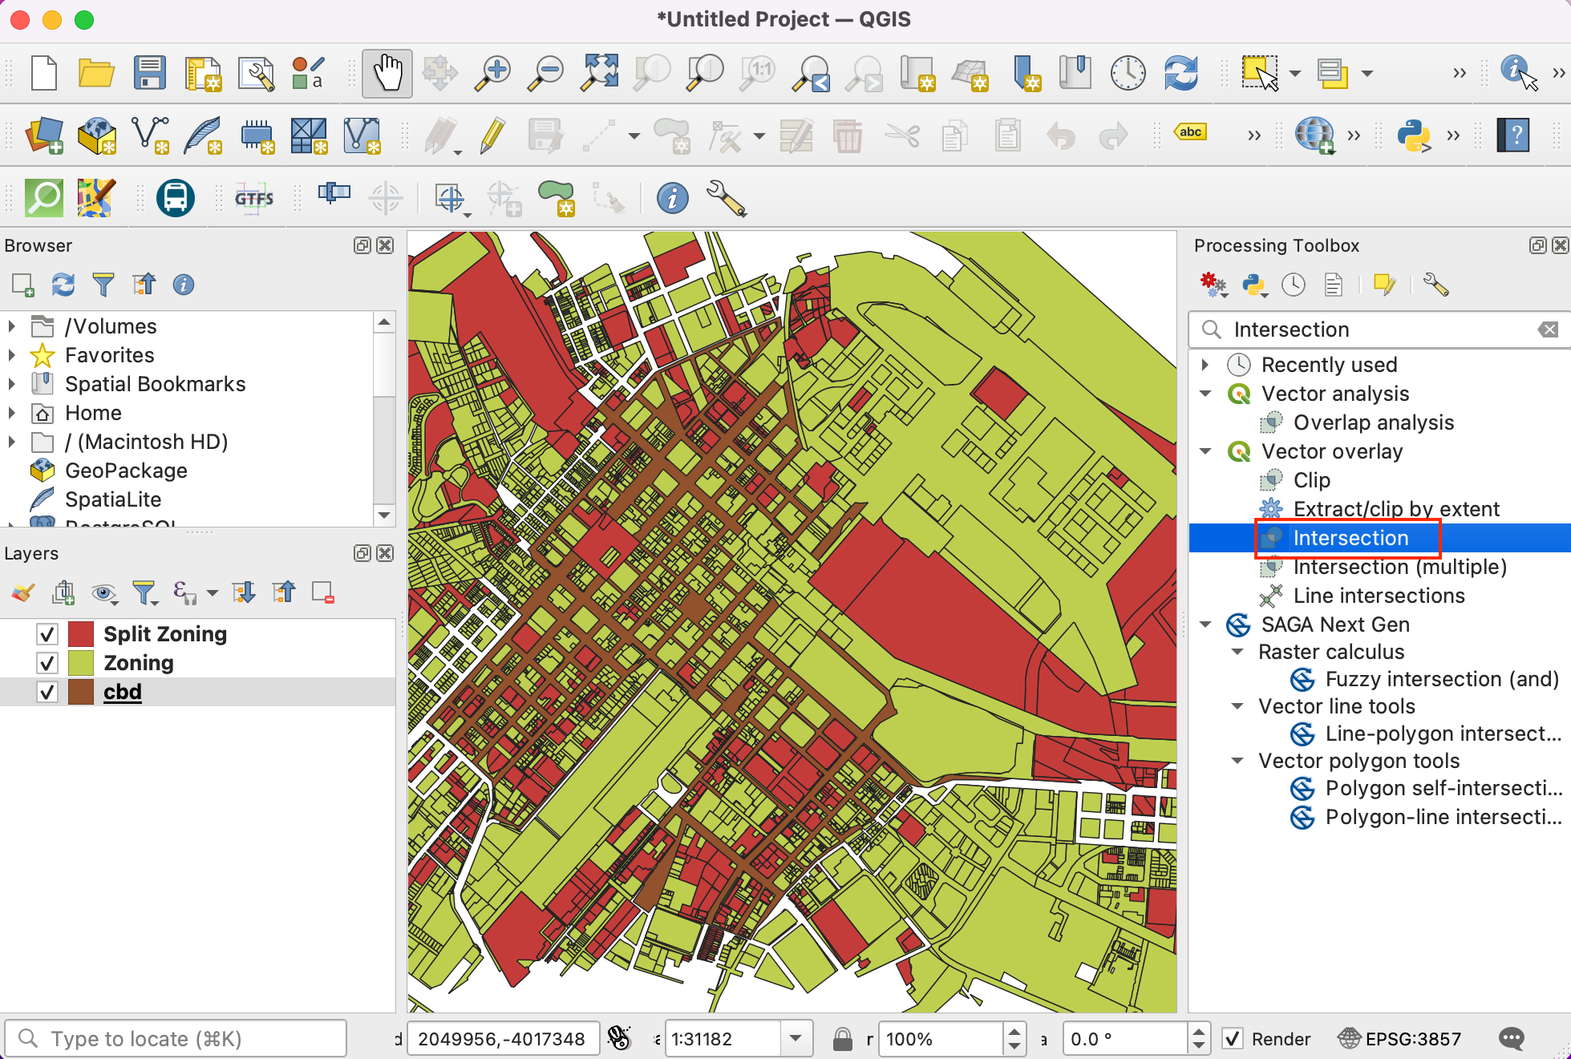
Task: Click the EPSG:3857 CRS button
Action: click(1400, 1039)
